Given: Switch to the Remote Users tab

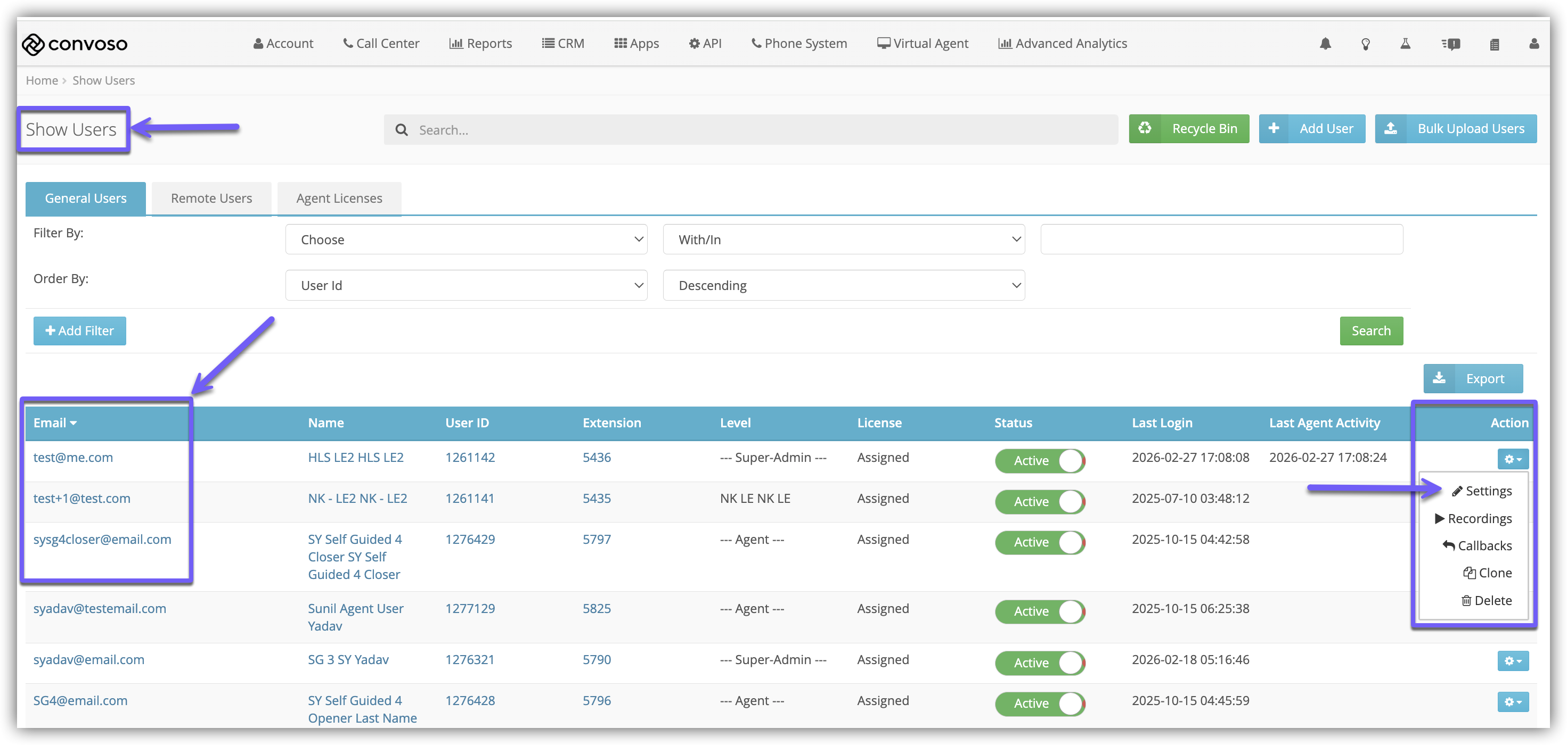Looking at the screenshot, I should tap(211, 198).
